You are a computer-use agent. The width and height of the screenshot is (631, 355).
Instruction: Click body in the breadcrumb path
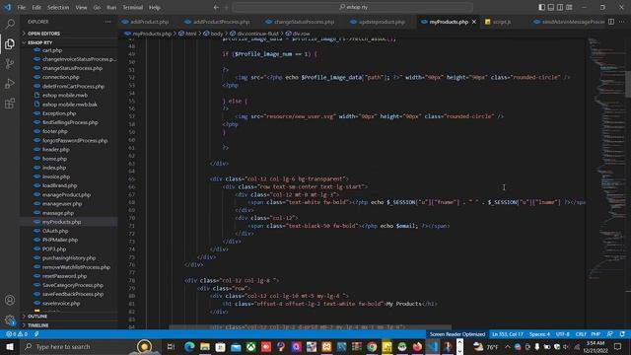click(217, 34)
